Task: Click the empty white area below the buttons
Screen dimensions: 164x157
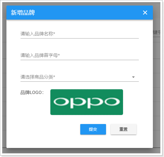Action: point(80,141)
